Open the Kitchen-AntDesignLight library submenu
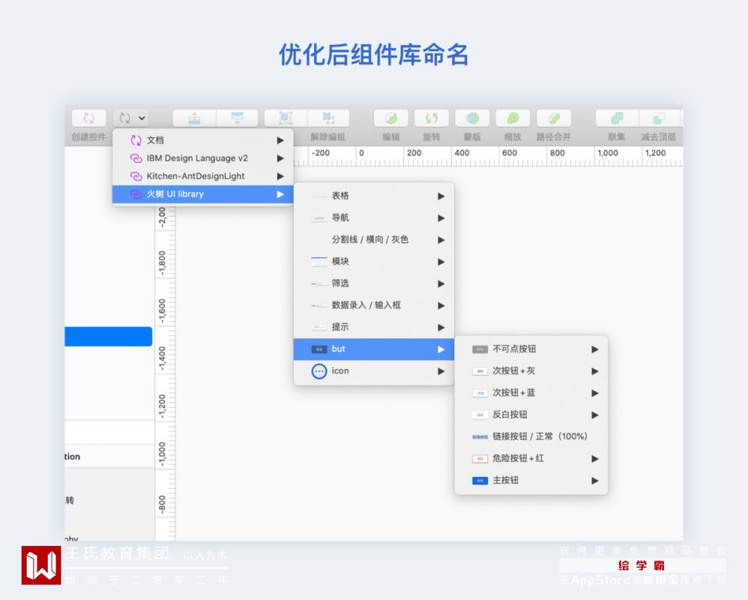748x600 pixels. click(x=203, y=176)
